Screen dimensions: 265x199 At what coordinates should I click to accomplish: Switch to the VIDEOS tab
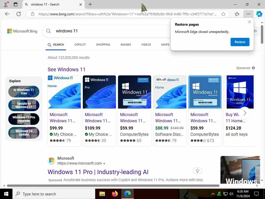146,45
